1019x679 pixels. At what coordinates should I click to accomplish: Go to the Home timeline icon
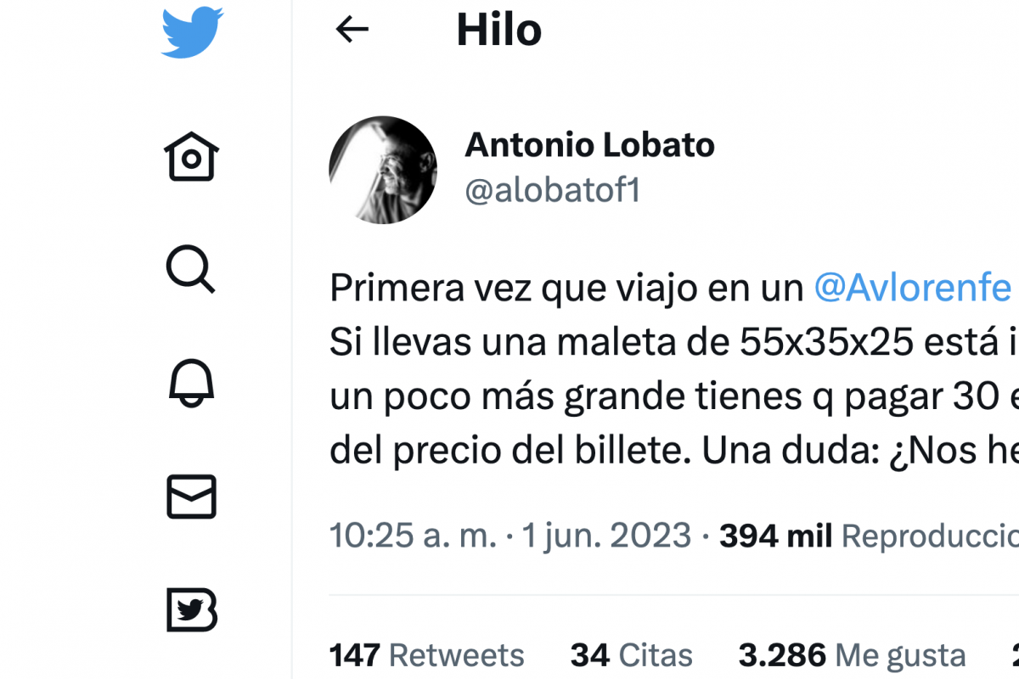click(192, 157)
